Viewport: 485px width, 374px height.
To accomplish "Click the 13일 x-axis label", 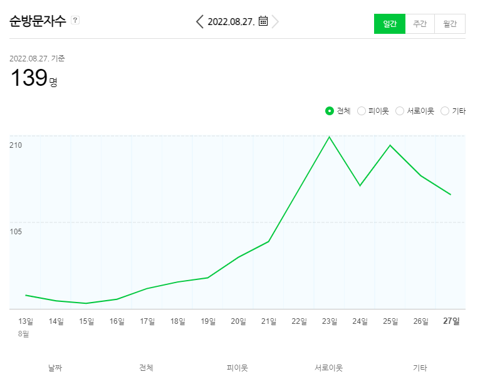I will click(26, 321).
